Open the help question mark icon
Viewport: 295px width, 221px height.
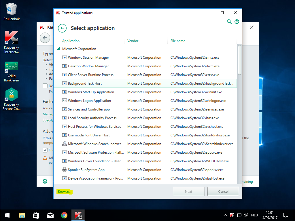click(237, 22)
